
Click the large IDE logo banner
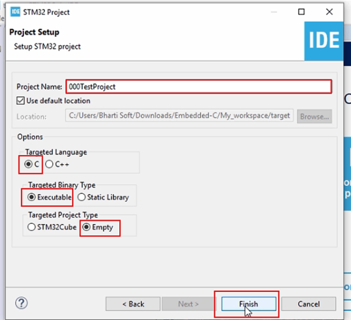[x=324, y=41]
